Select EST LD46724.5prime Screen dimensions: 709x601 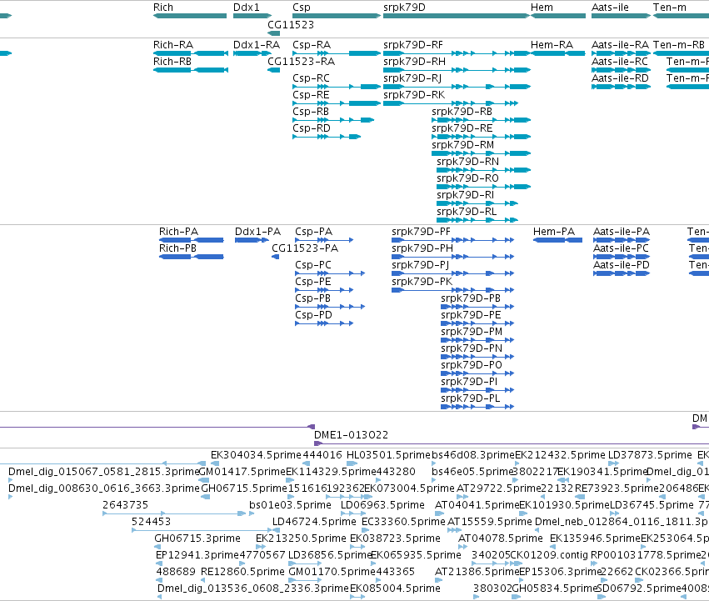click(278, 530)
